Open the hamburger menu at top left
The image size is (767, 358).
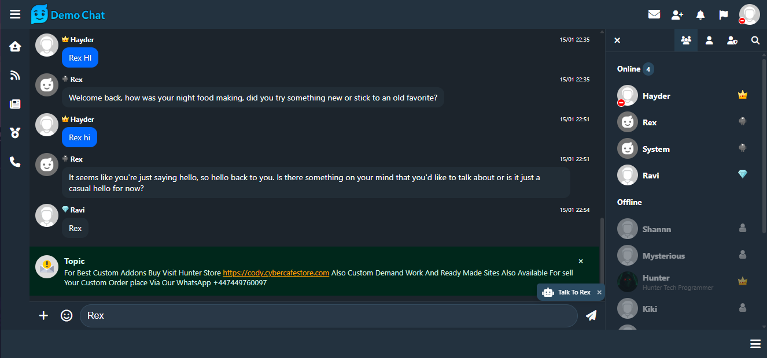pos(15,14)
